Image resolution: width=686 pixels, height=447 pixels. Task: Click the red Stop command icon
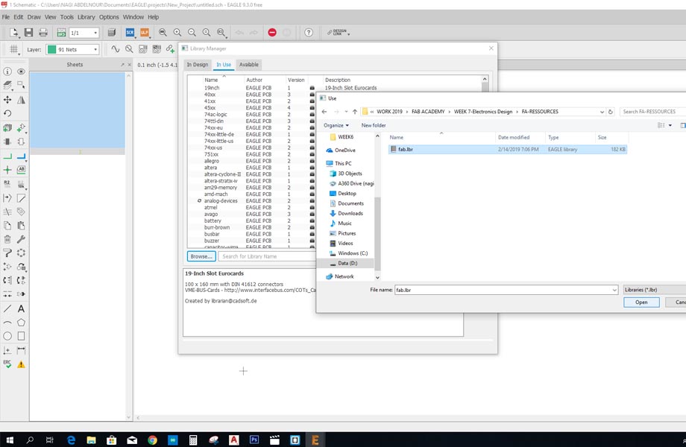(x=272, y=32)
